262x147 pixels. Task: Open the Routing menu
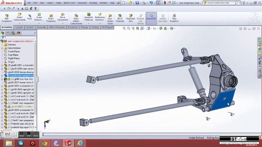[93, 3]
